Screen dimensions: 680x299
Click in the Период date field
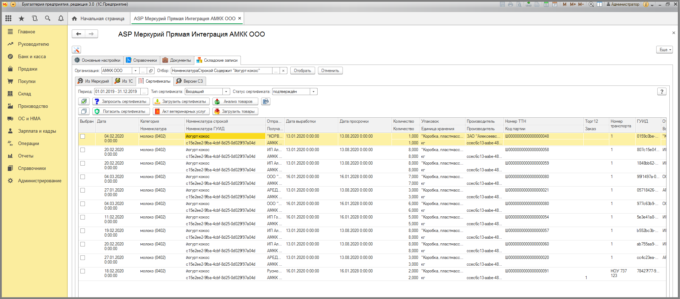coord(117,92)
